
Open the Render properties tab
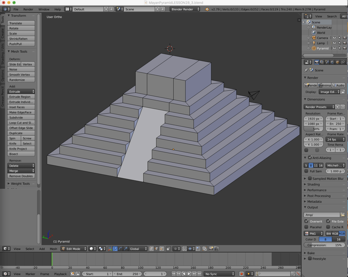click(317, 62)
